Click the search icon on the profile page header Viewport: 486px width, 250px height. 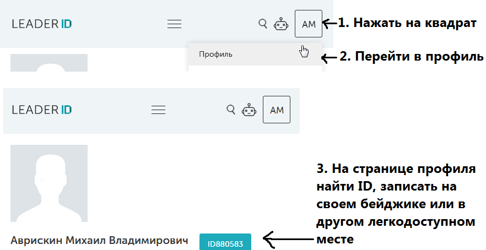(x=231, y=109)
